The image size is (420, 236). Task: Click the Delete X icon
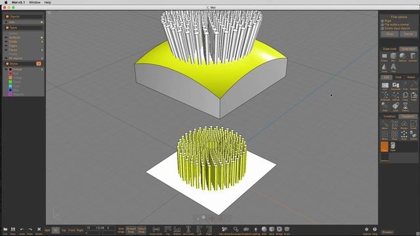click(39, 230)
